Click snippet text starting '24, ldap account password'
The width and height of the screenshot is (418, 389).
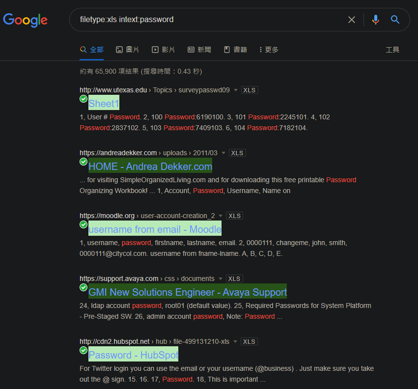click(225, 311)
